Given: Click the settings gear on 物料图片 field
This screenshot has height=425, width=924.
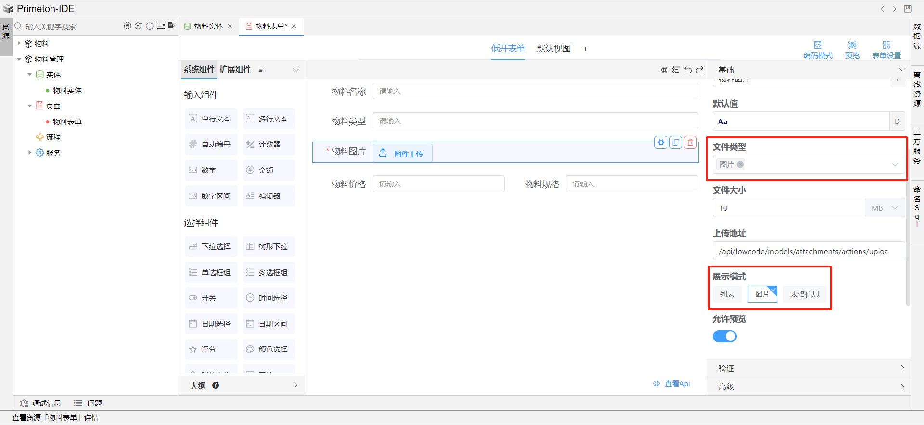Looking at the screenshot, I should click(661, 142).
